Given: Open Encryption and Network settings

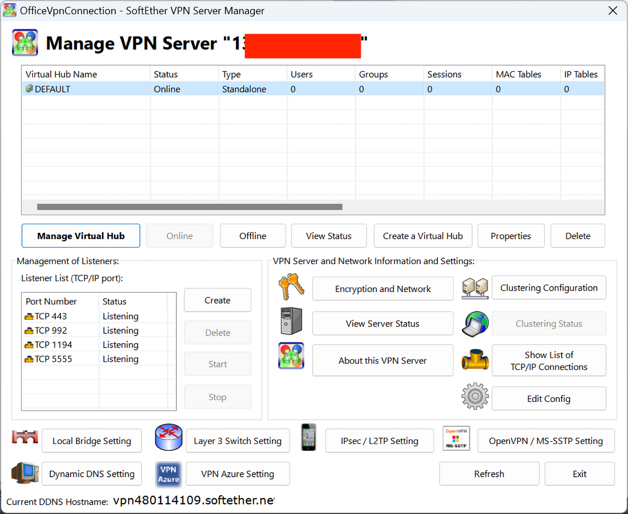Looking at the screenshot, I should 383,289.
